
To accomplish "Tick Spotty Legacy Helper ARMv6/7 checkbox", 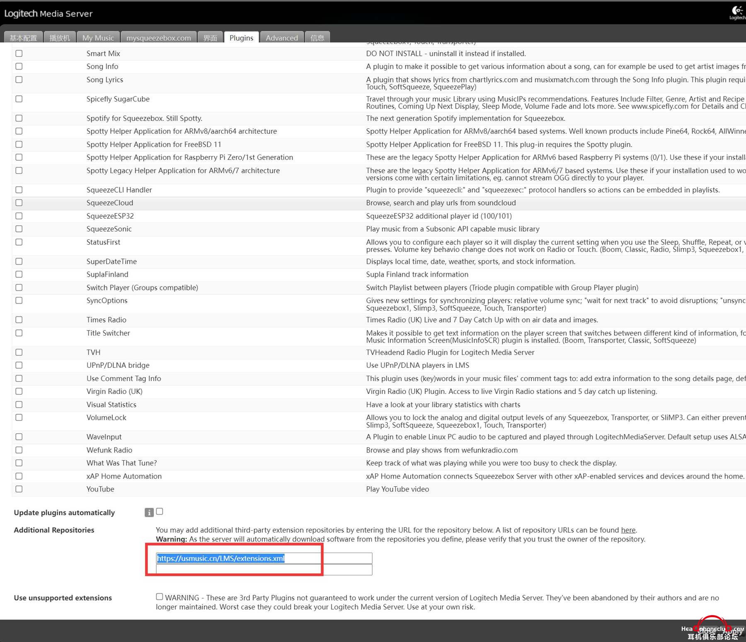I will tap(19, 171).
